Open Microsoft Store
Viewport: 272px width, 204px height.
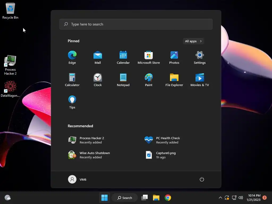tap(149, 57)
